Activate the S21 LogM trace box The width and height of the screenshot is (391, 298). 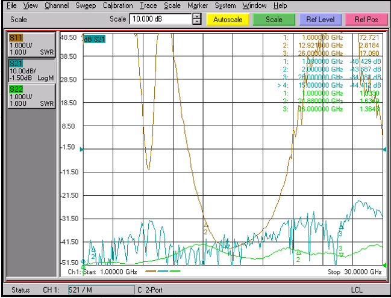(x=31, y=71)
